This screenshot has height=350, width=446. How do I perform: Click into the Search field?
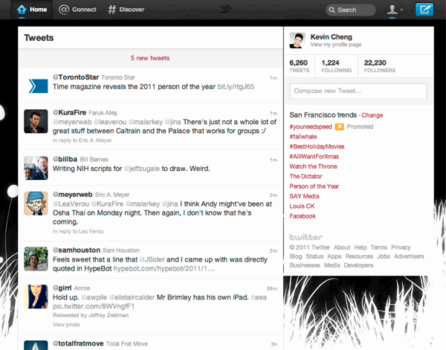point(350,10)
